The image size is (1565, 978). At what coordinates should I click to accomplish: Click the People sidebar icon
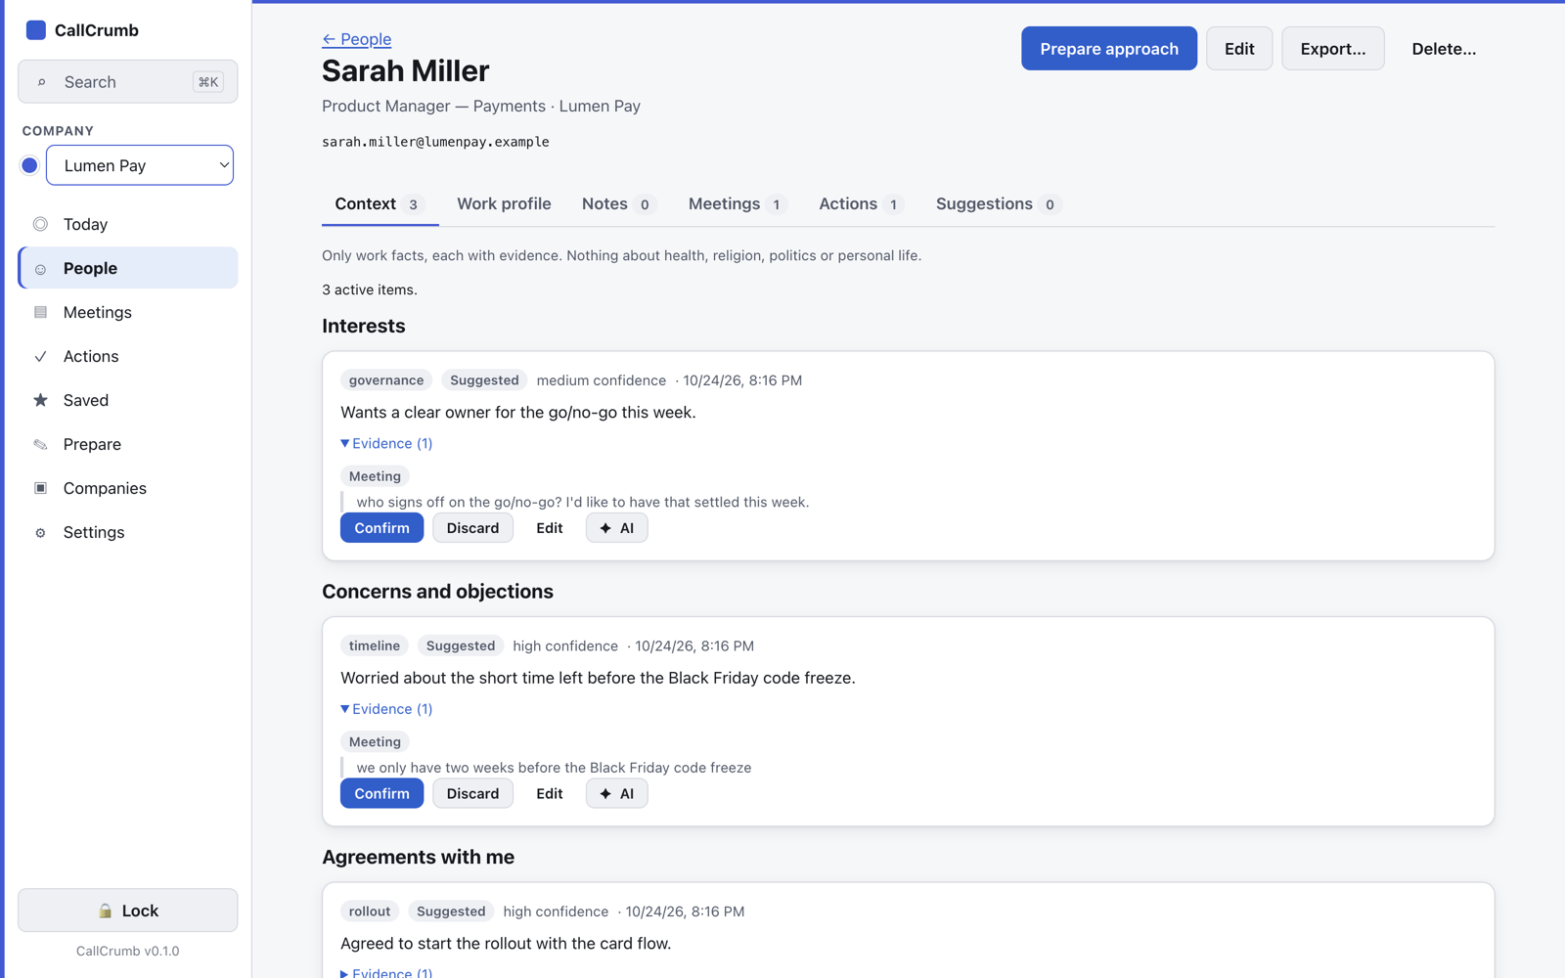(x=40, y=269)
